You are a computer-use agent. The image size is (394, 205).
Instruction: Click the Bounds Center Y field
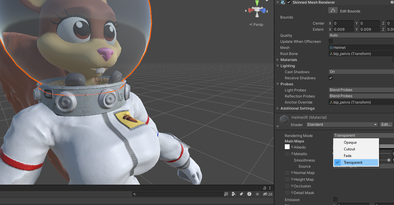click(x=370, y=23)
